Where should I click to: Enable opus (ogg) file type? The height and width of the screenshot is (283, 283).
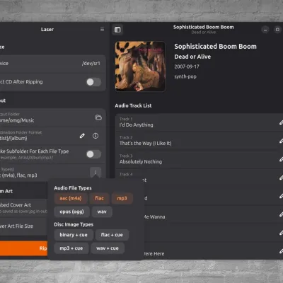[71, 212]
